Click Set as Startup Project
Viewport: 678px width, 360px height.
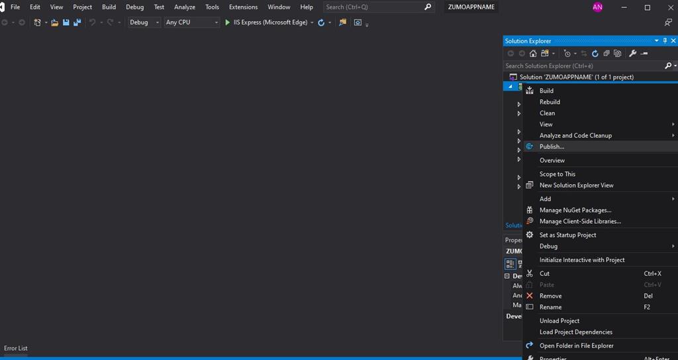(567, 235)
